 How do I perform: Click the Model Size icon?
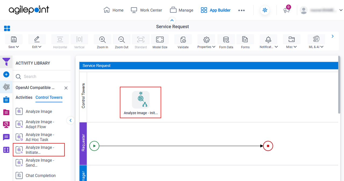coord(160,39)
